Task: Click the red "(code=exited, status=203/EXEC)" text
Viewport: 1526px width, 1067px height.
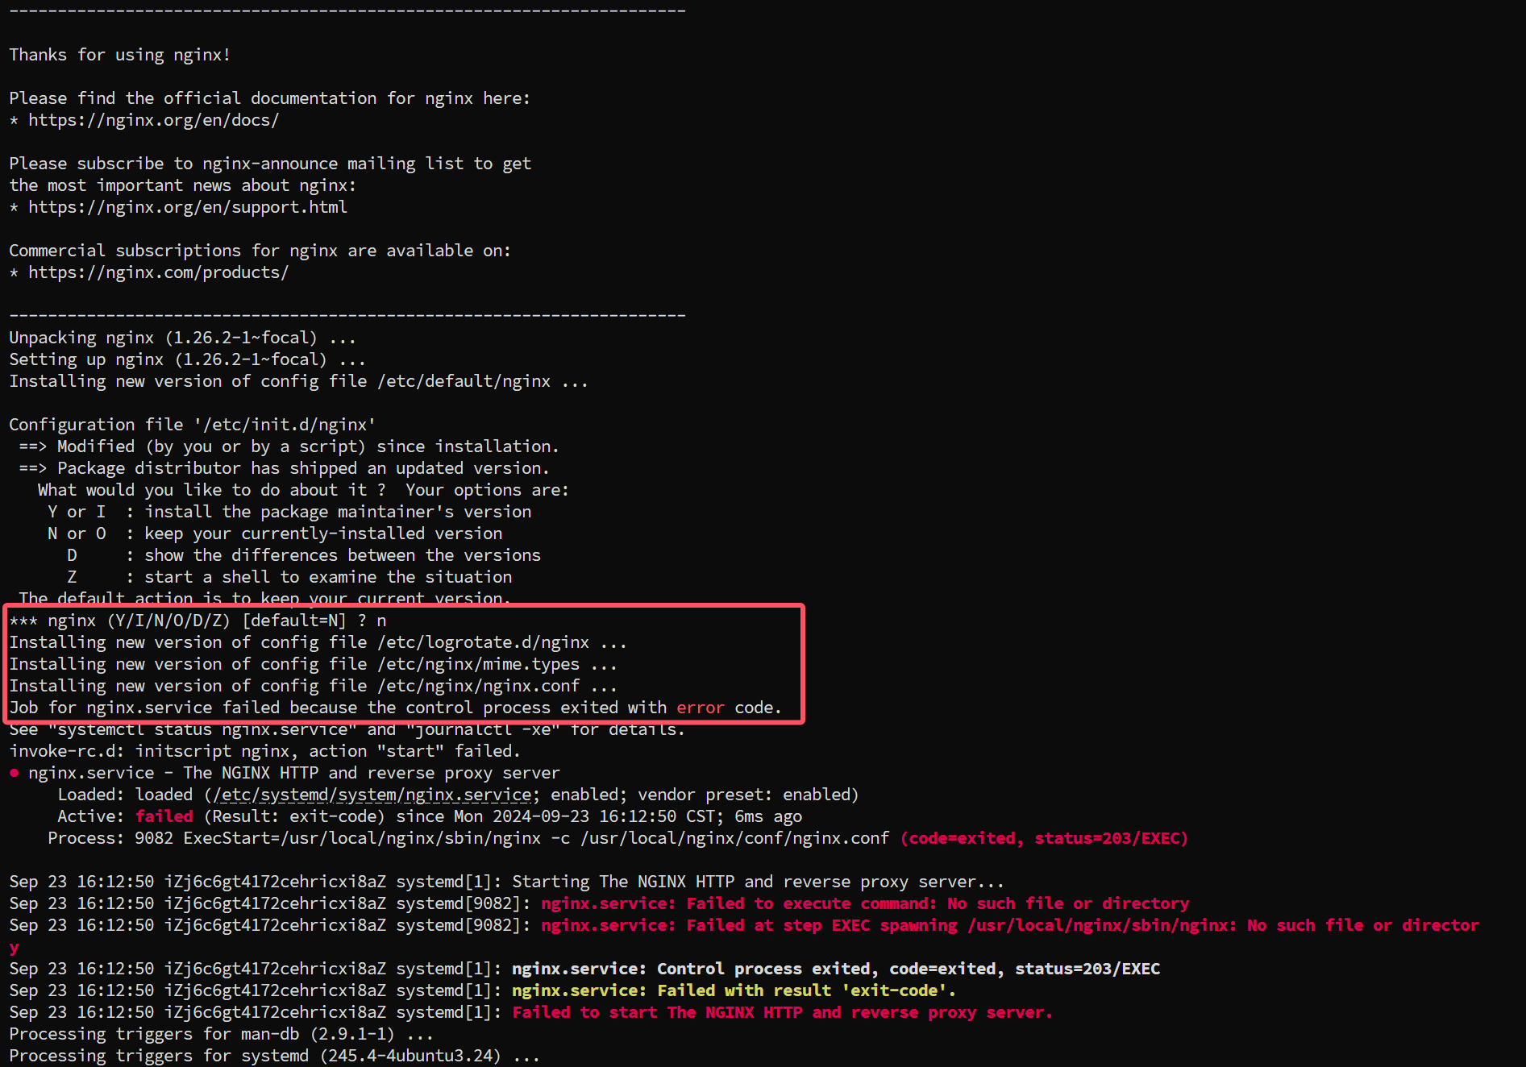Action: pyautogui.click(x=1044, y=838)
